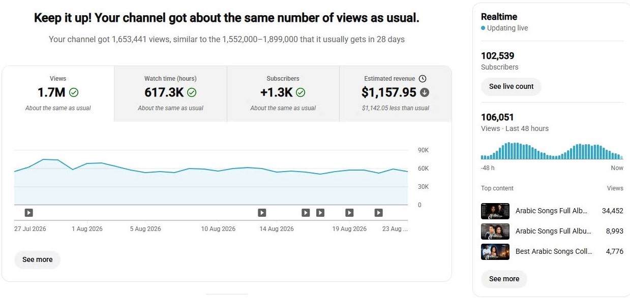630x298 pixels.
Task: Click See more in the Realtime panel
Action: [x=504, y=279]
